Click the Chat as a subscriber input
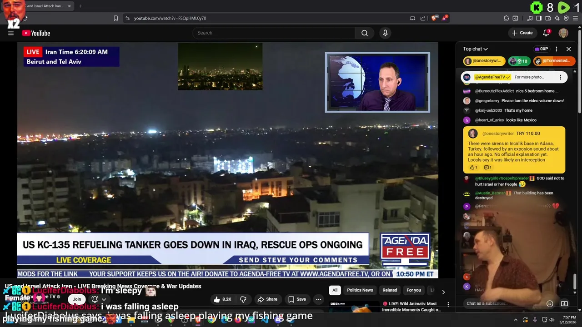Screen dimensions: 582x327 coord(504,303)
